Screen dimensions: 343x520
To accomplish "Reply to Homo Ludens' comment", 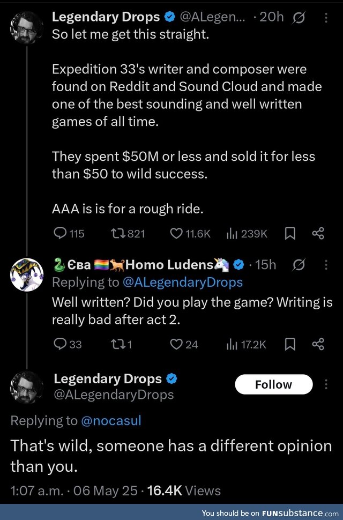I will click(59, 344).
